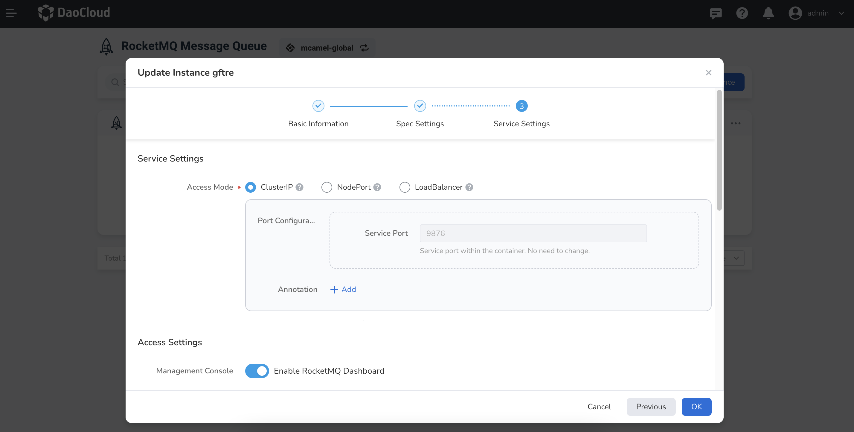854x432 pixels.
Task: Go to the Spec Settings step
Action: click(x=420, y=106)
